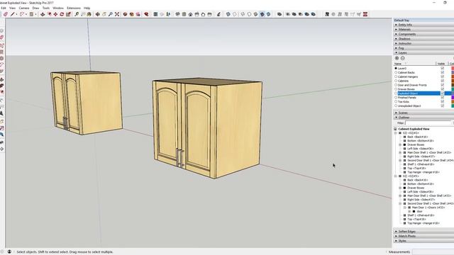Click color swatch for Layer0
Screen dimensions: 454x255
click(x=453, y=68)
